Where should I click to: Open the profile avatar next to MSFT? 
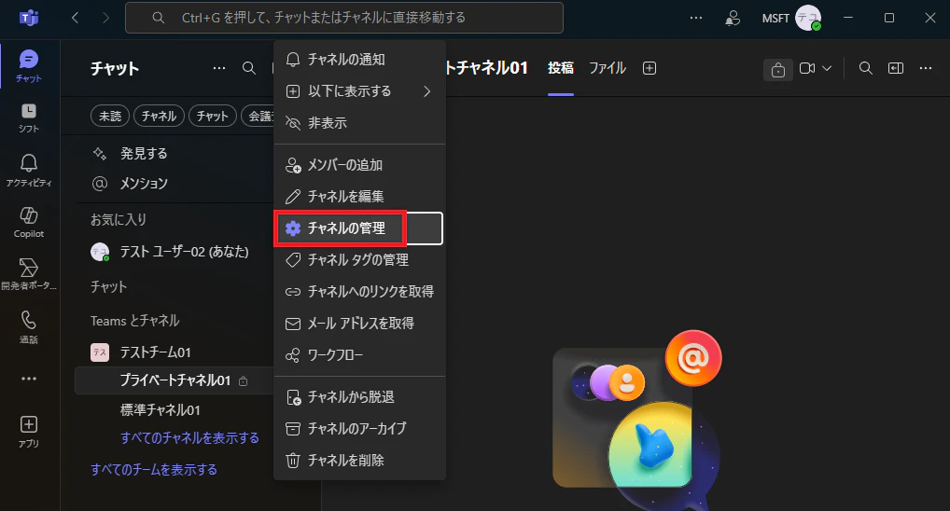(x=808, y=18)
